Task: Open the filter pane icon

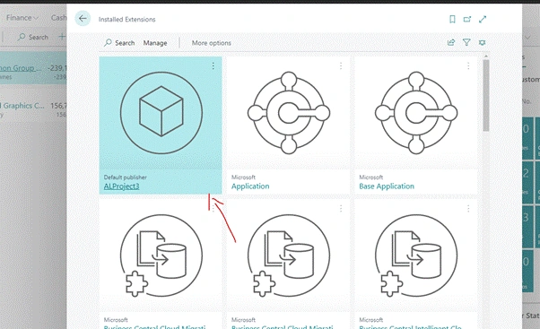Action: 466,42
